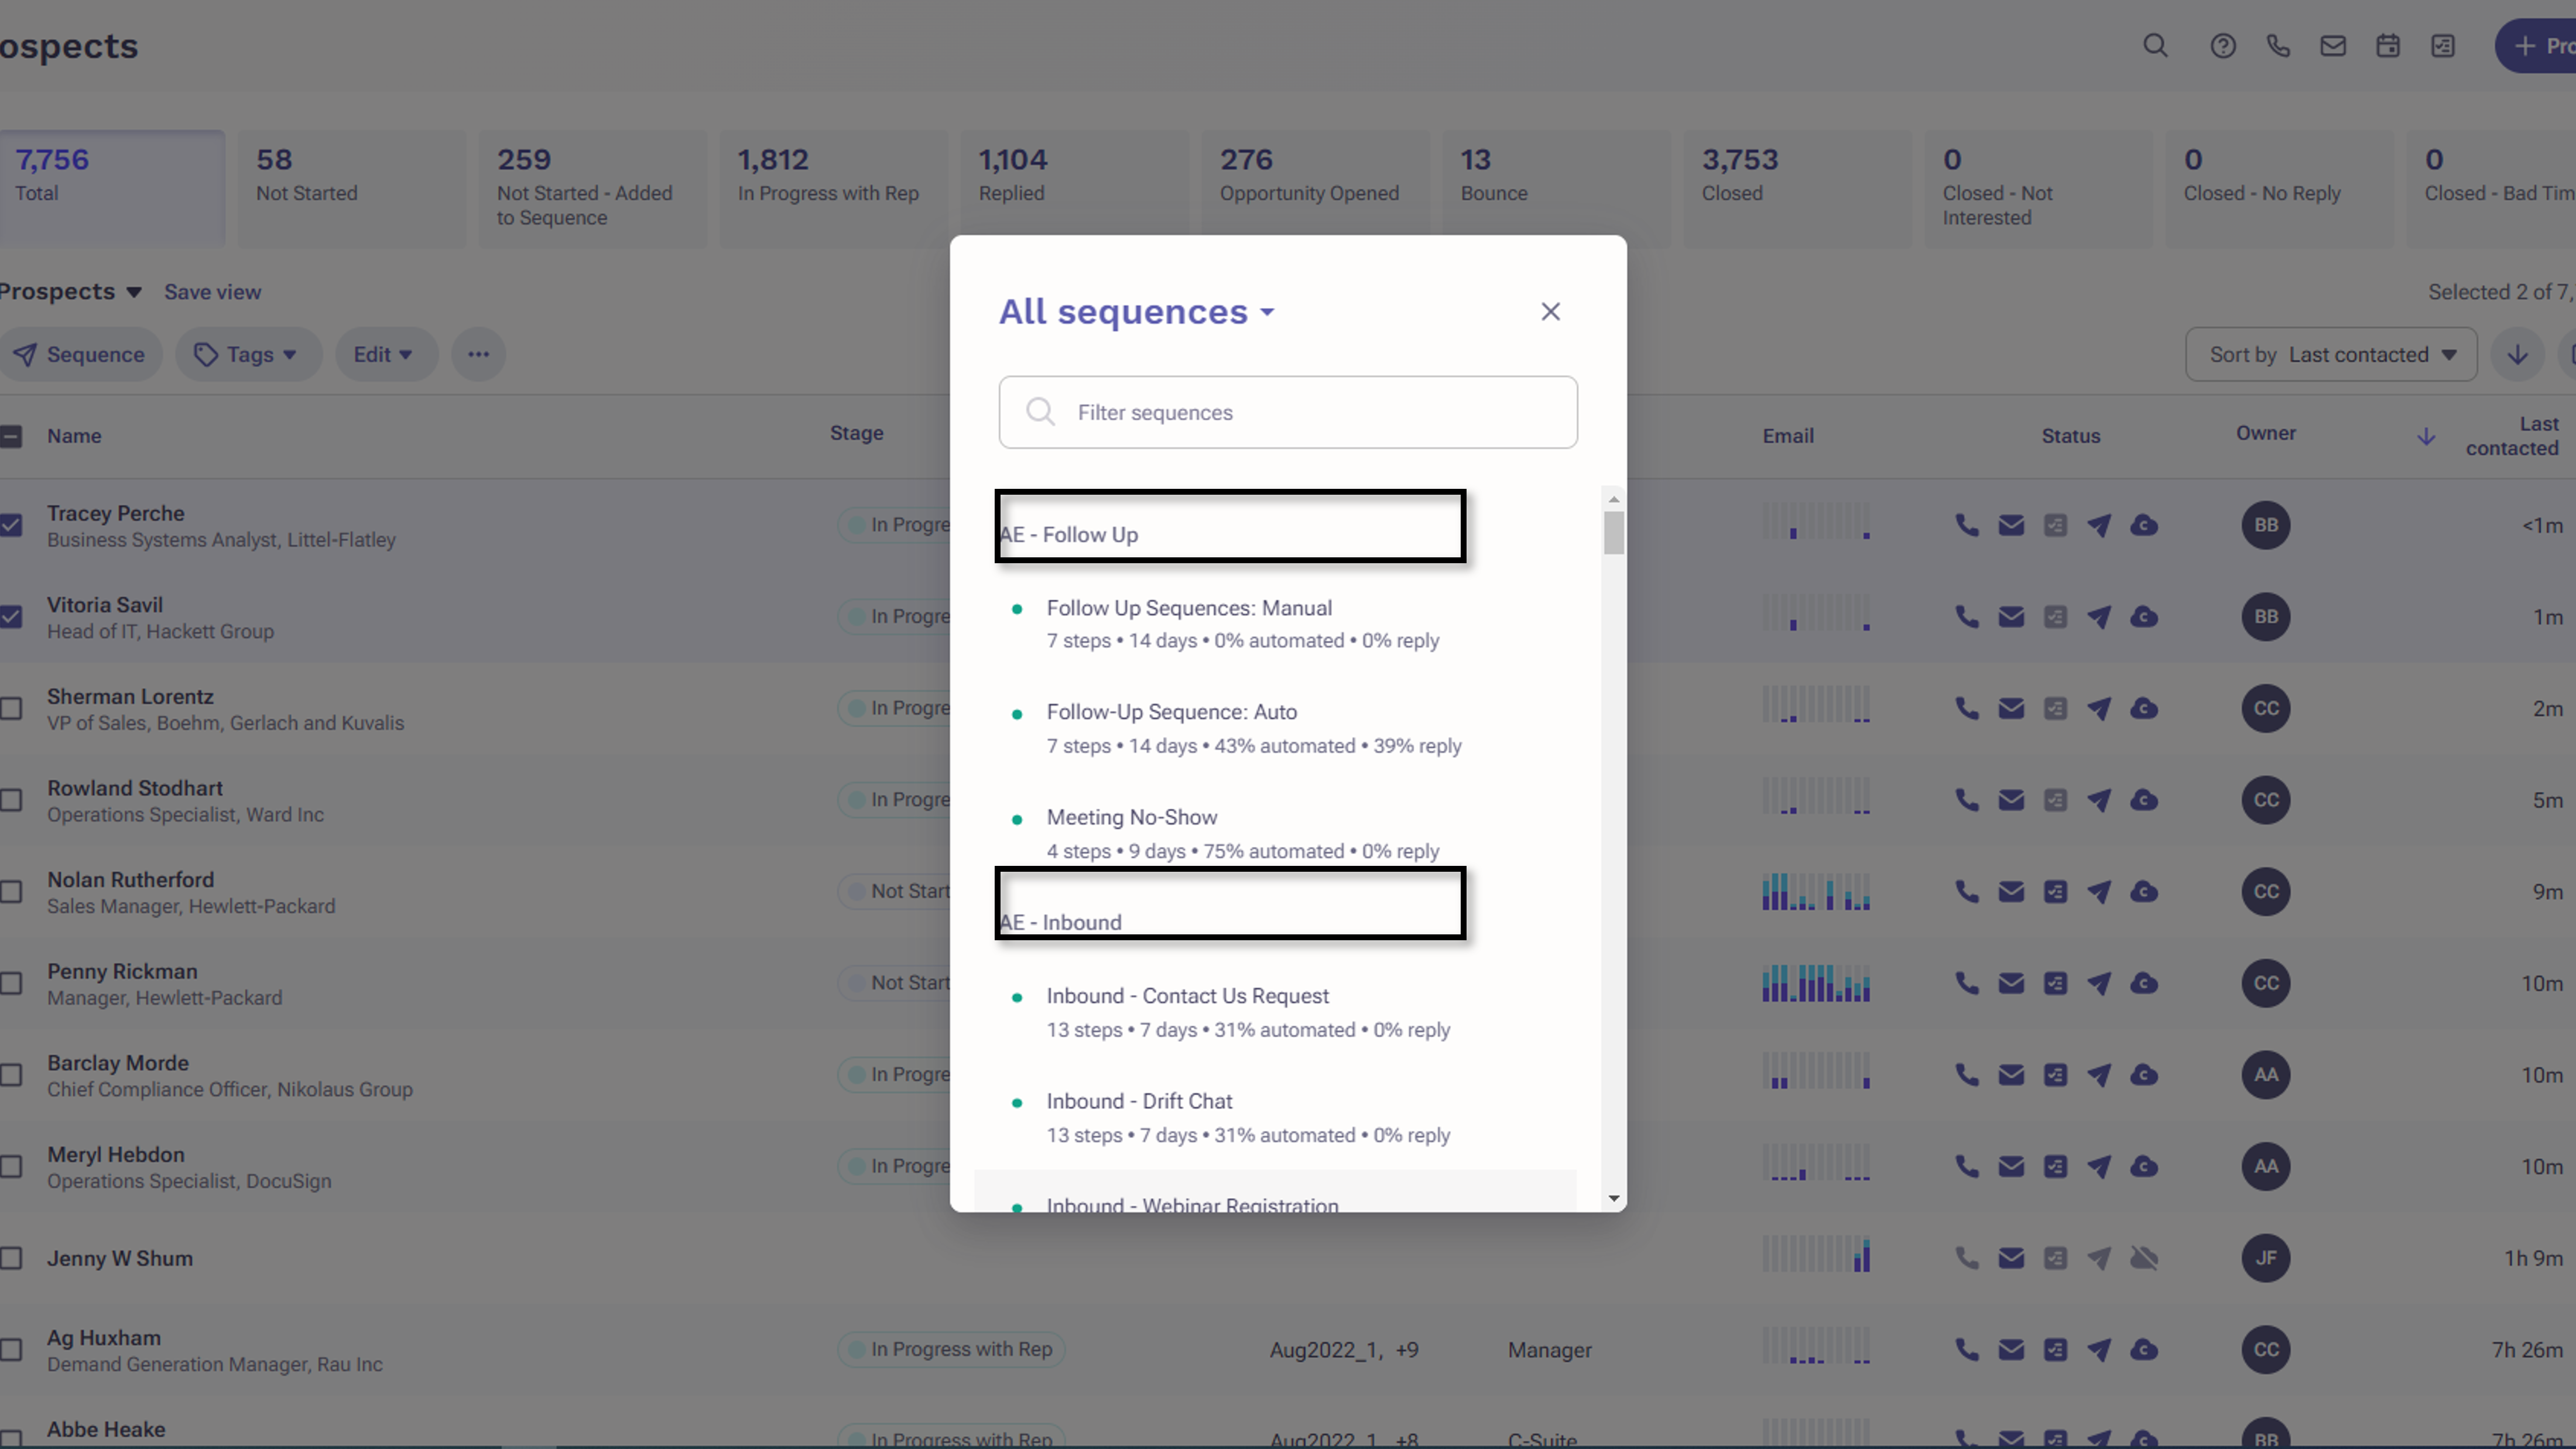Viewport: 2576px width, 1449px height.
Task: Click the Sequence button in the toolbar
Action: point(81,354)
